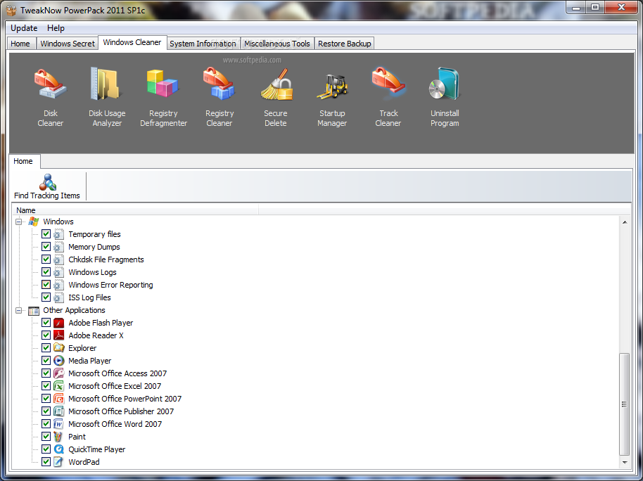Collapse the Other Applications group

[x=18, y=310]
